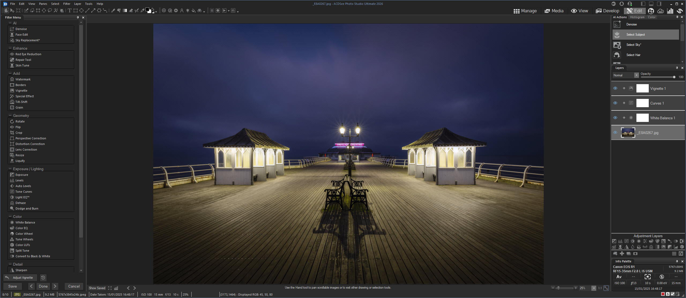Select the Hand tool in the toolbar
The width and height of the screenshot is (686, 298).
tap(6, 11)
